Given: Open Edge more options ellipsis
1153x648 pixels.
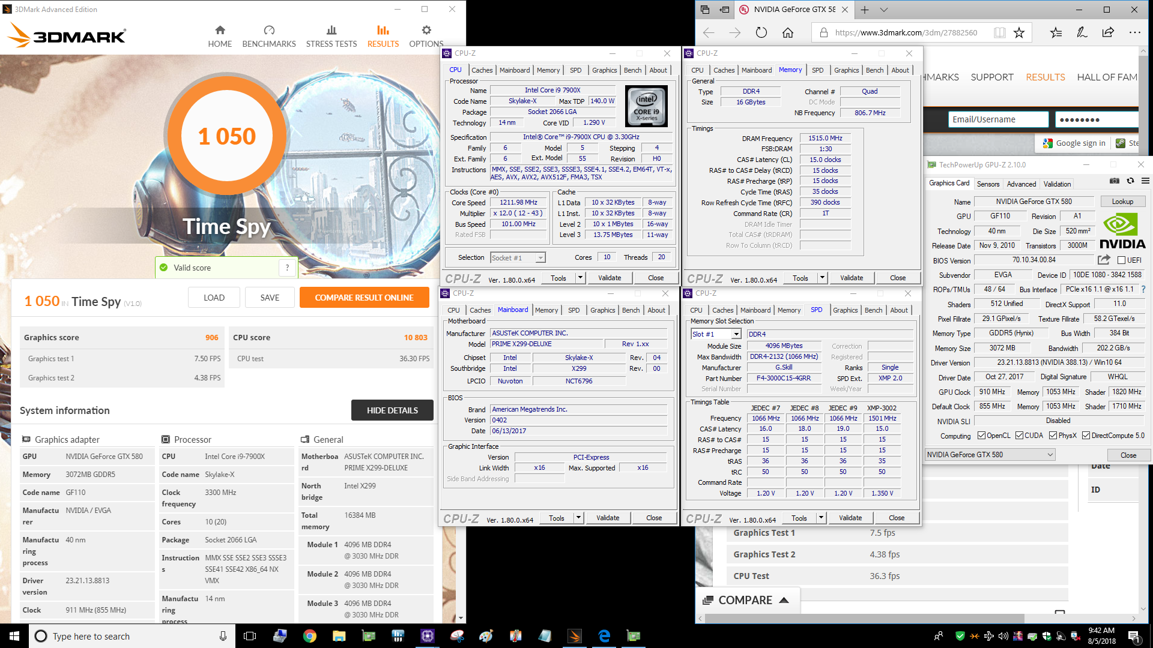Looking at the screenshot, I should (x=1135, y=32).
